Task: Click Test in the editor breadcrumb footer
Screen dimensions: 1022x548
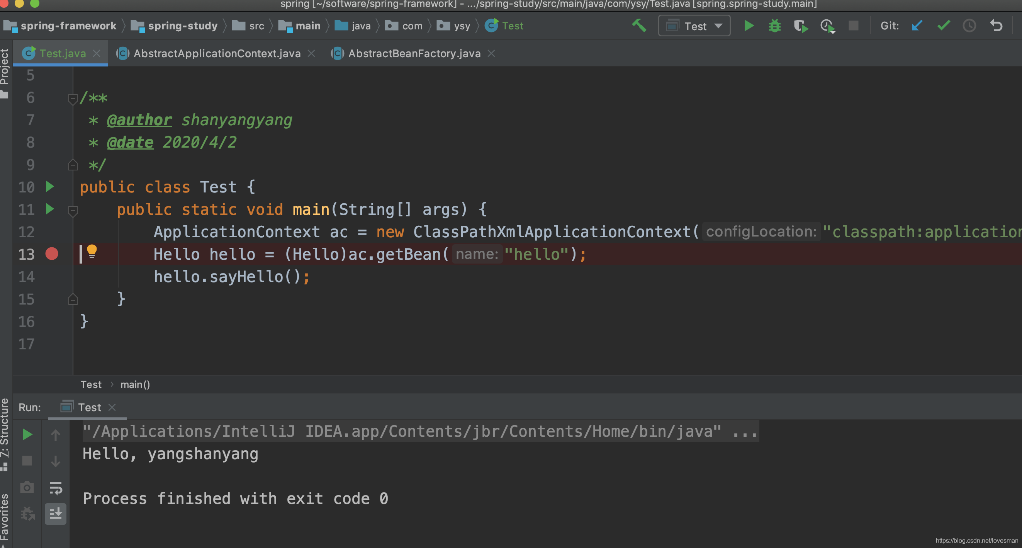Action: [x=91, y=385]
